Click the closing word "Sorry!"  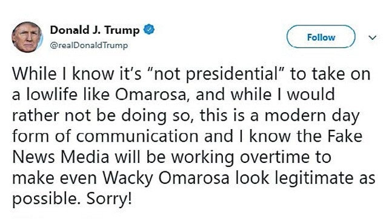click(x=109, y=199)
